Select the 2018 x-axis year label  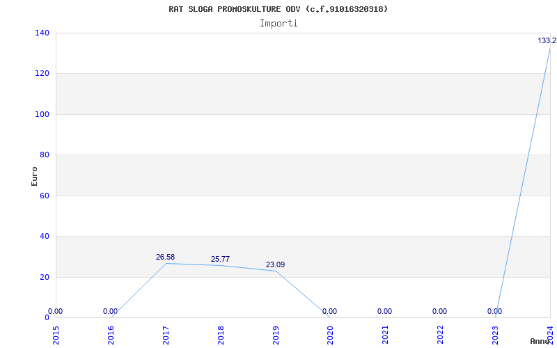(x=221, y=335)
